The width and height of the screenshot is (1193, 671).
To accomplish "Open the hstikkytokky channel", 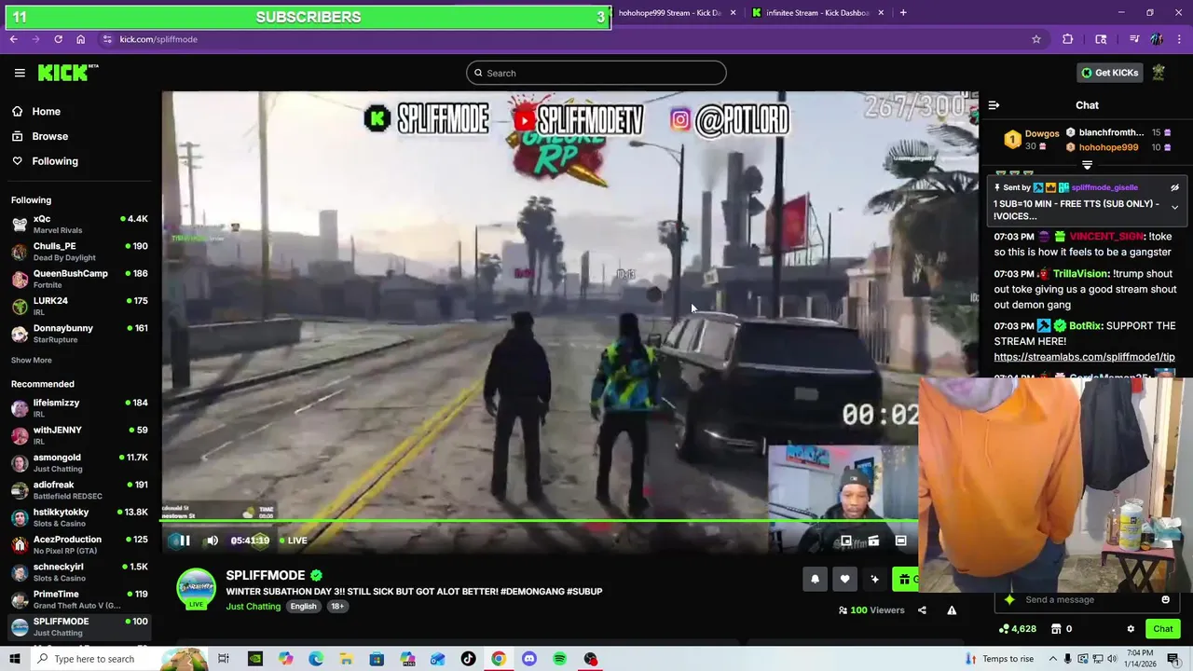I will (79, 517).
